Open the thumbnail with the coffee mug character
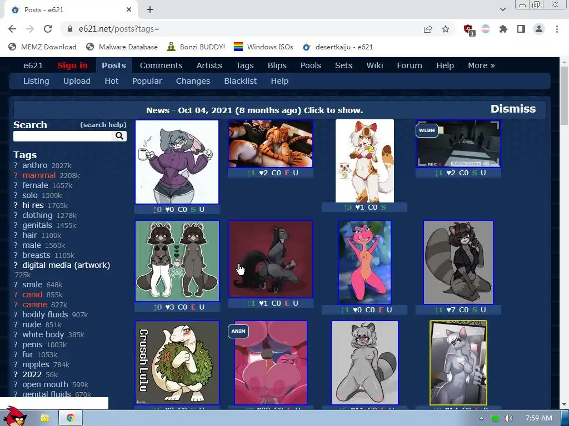The image size is (569, 426). [177, 163]
